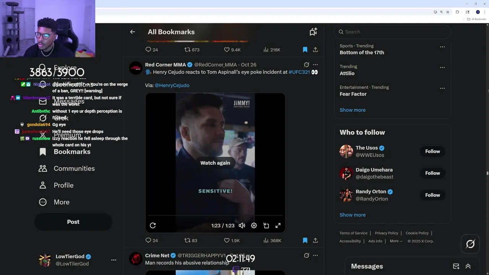Image resolution: width=489 pixels, height=275 pixels.
Task: Open the Red Corner MMA profile avatar
Action: [x=136, y=68]
